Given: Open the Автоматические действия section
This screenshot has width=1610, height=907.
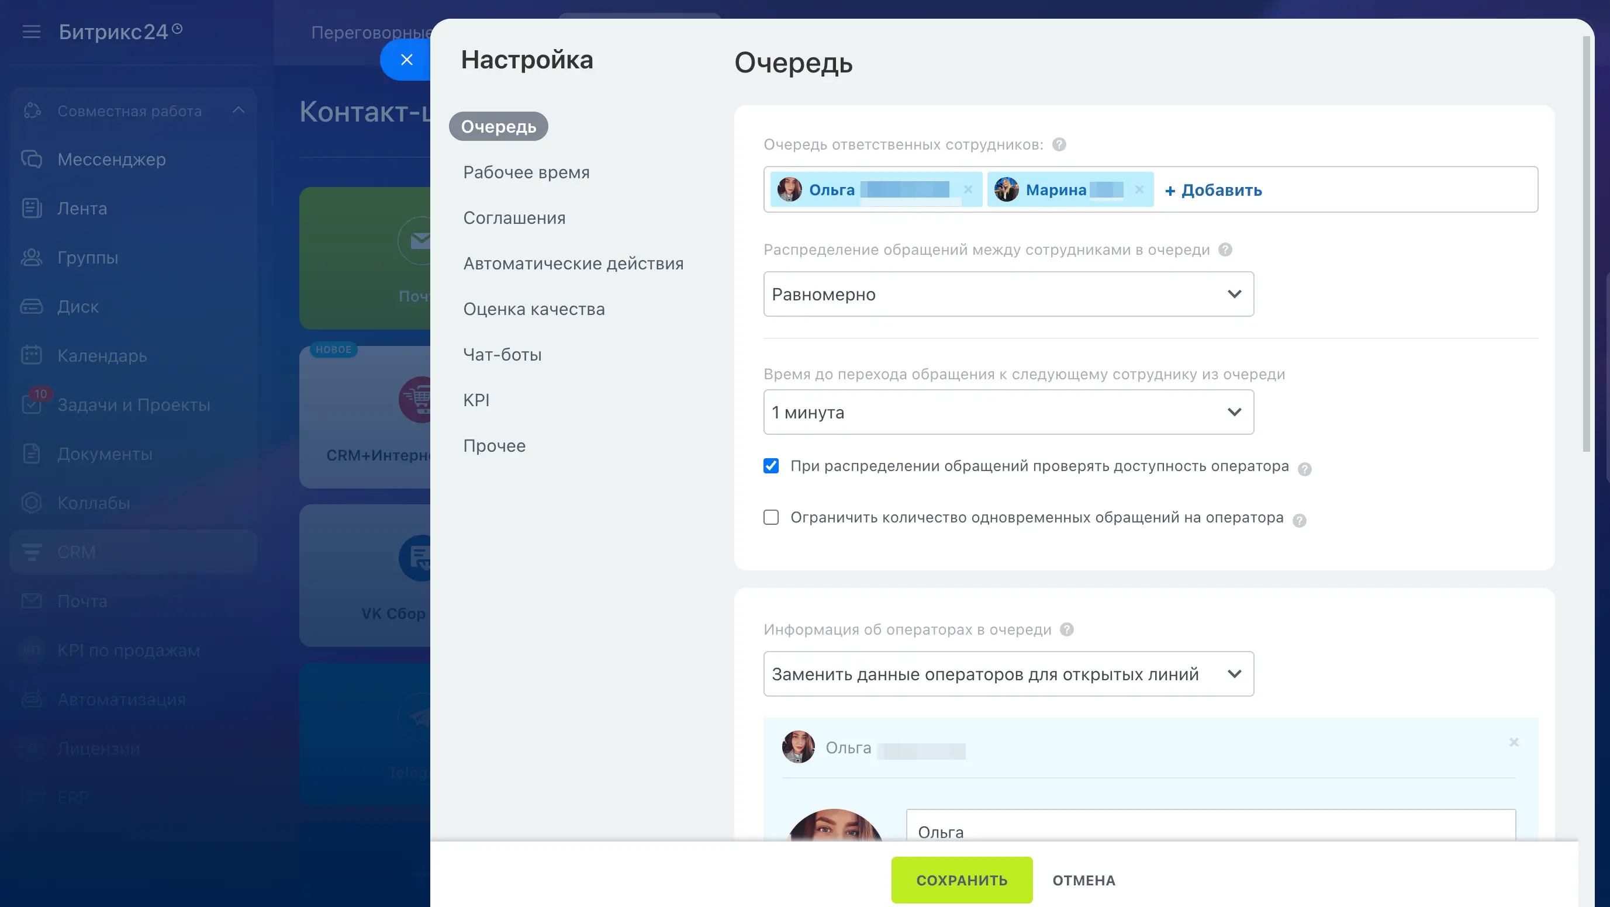Looking at the screenshot, I should tap(573, 264).
